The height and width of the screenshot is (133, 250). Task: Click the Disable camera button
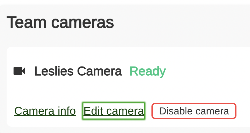[194, 111]
